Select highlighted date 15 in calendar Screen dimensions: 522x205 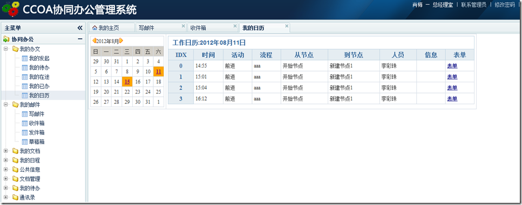[127, 82]
